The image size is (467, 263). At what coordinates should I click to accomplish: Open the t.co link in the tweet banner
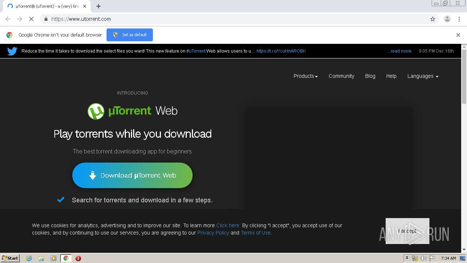click(x=281, y=51)
